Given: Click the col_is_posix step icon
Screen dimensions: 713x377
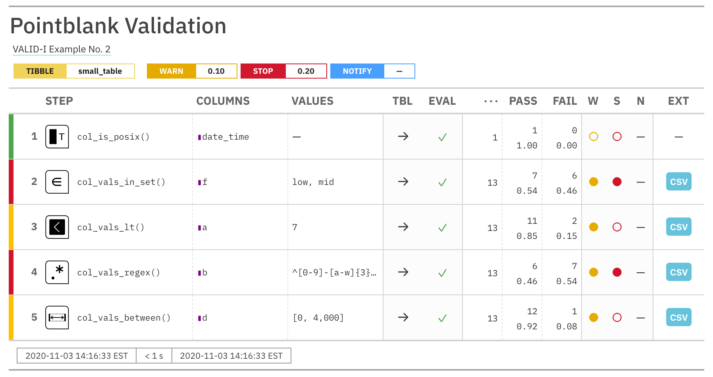Looking at the screenshot, I should pyautogui.click(x=57, y=137).
